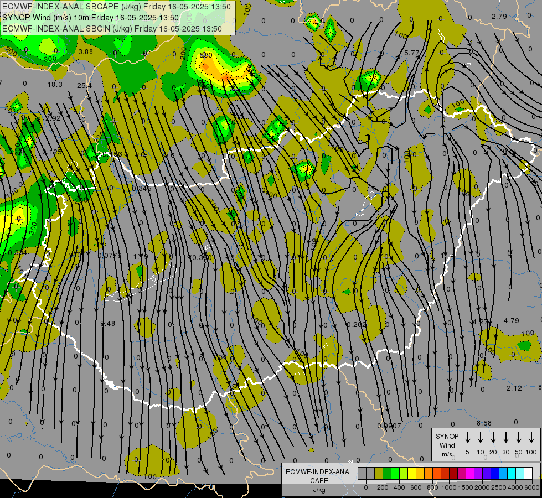
Task: Click the 0.125 value on the map
Action: pyautogui.click(x=52, y=152)
